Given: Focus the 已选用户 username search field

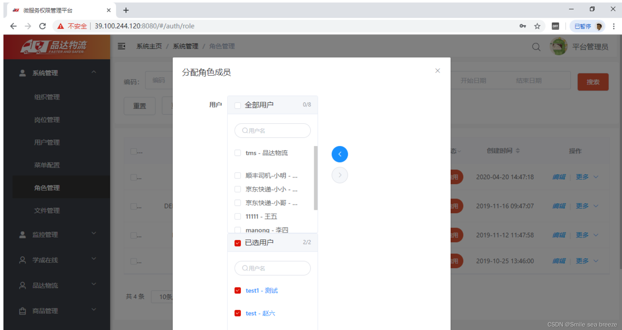Looking at the screenshot, I should [273, 268].
